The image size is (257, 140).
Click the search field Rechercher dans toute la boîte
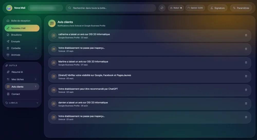click(111, 8)
